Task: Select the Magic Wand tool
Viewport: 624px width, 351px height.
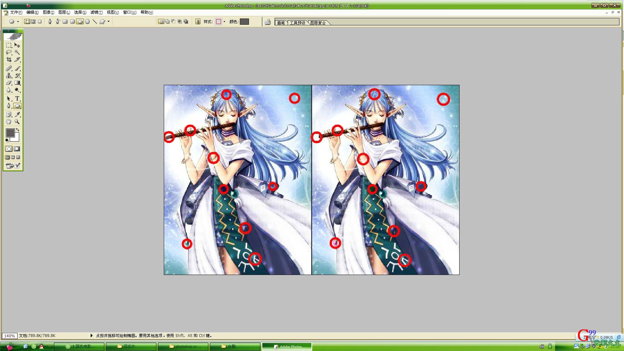Action: [17, 52]
